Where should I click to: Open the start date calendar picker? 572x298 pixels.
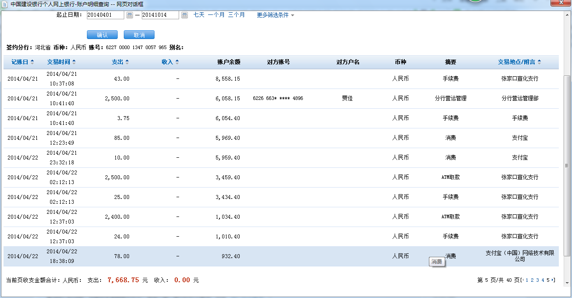[x=130, y=15]
